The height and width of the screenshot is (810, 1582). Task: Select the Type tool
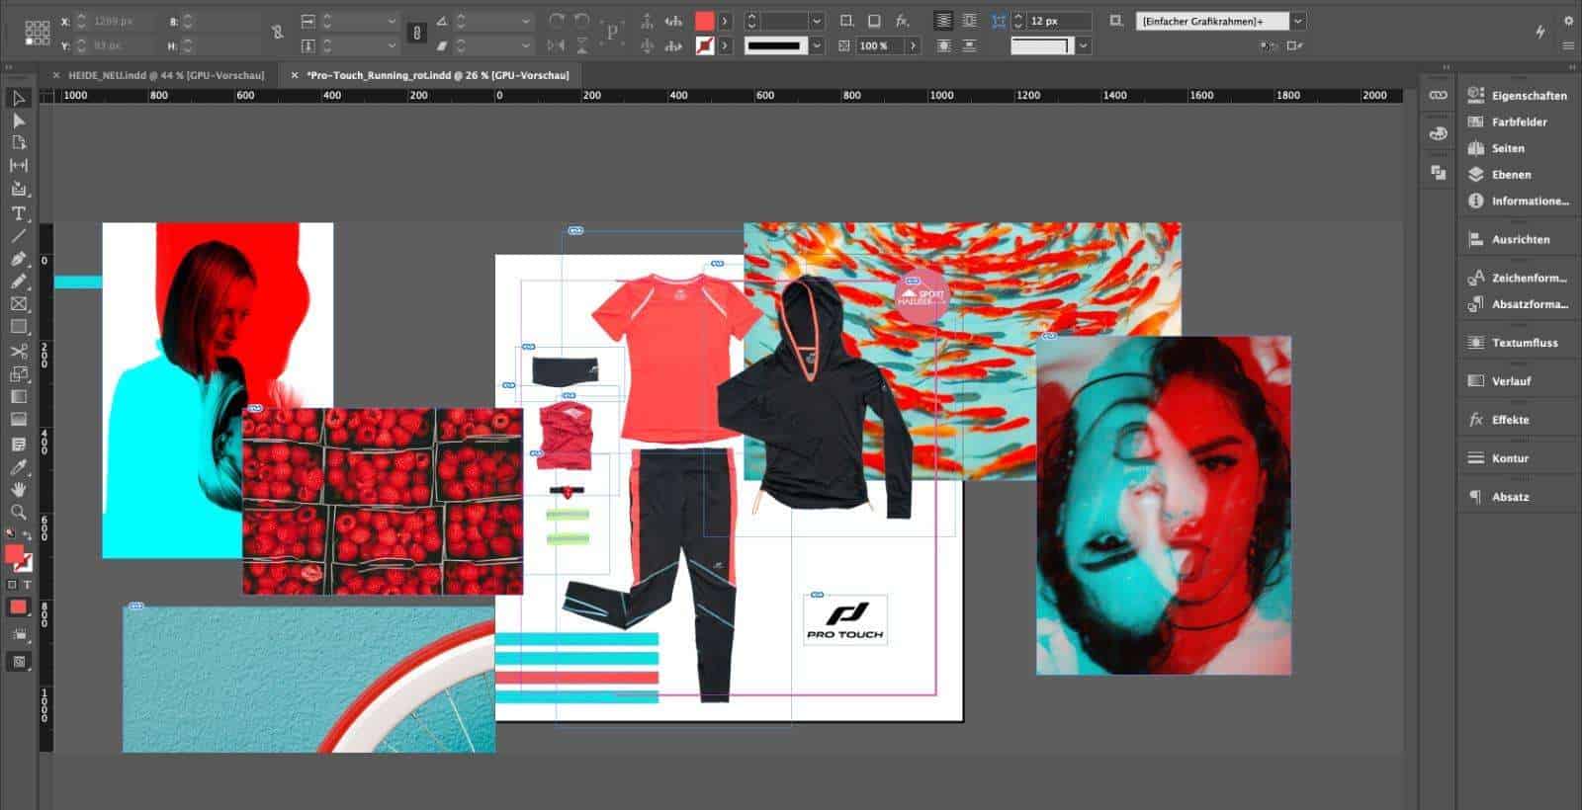pyautogui.click(x=18, y=213)
